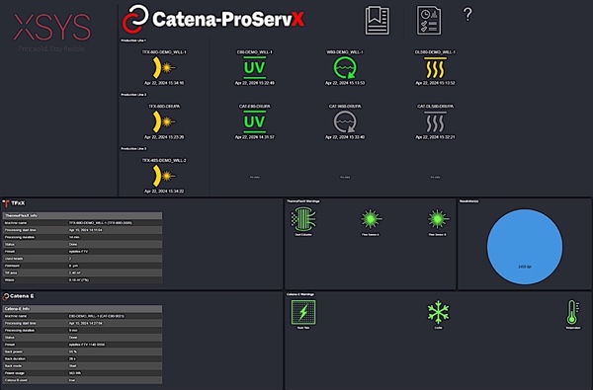Select the TFX-80D-DRUPA laser imager icon
593x390 pixels.
(164, 122)
